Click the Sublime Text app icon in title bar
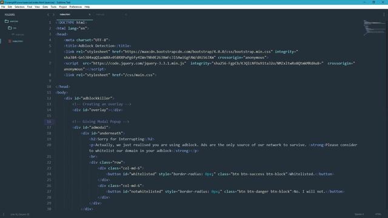Image resolution: width=388 pixels, height=218 pixels. click(2, 2)
